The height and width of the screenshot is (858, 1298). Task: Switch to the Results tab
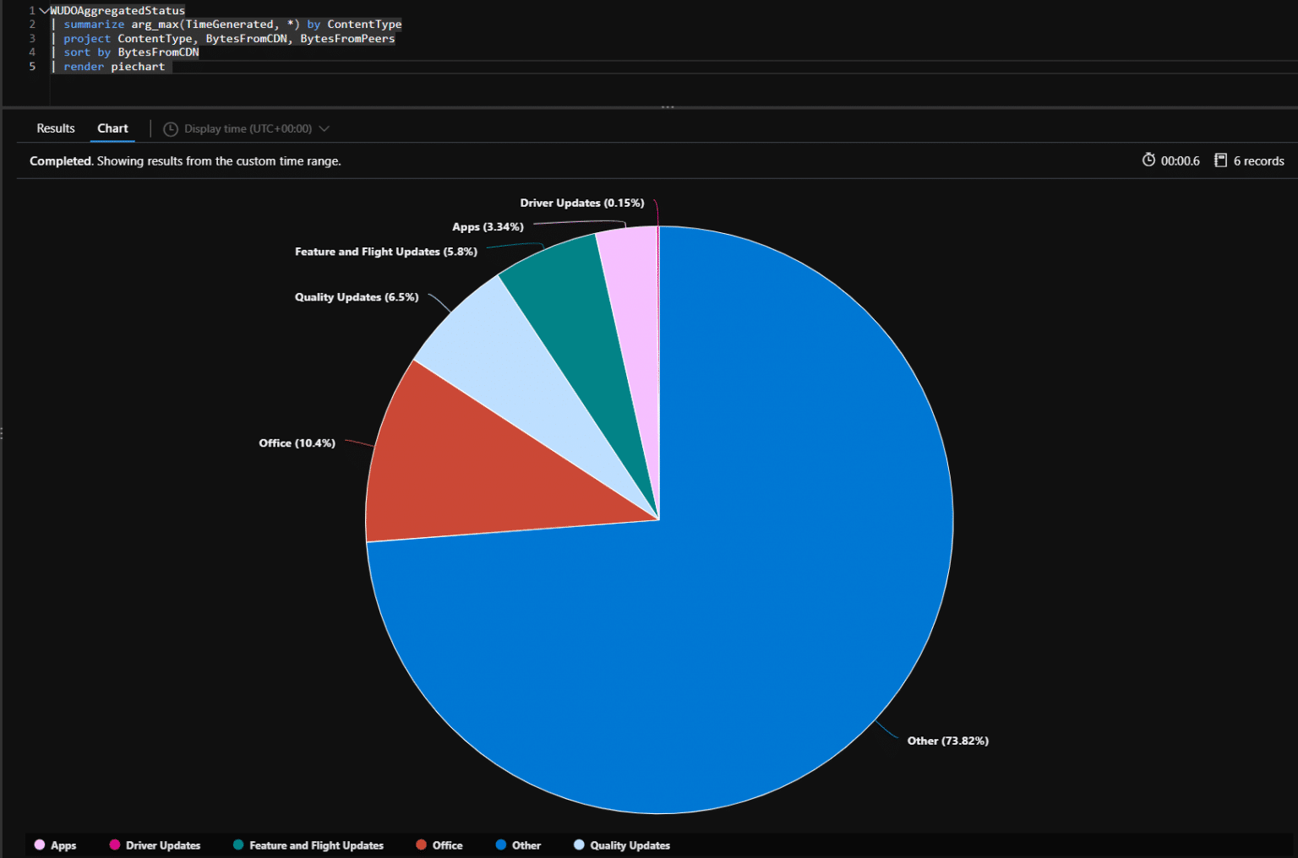[x=55, y=128]
